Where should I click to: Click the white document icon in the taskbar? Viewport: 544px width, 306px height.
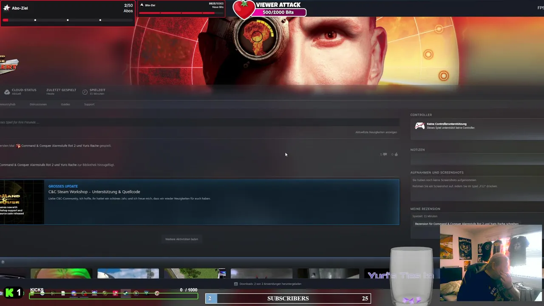click(63, 293)
